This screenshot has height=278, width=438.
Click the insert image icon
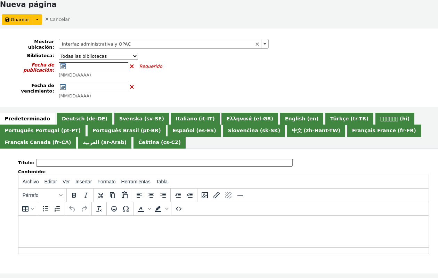[x=205, y=195]
